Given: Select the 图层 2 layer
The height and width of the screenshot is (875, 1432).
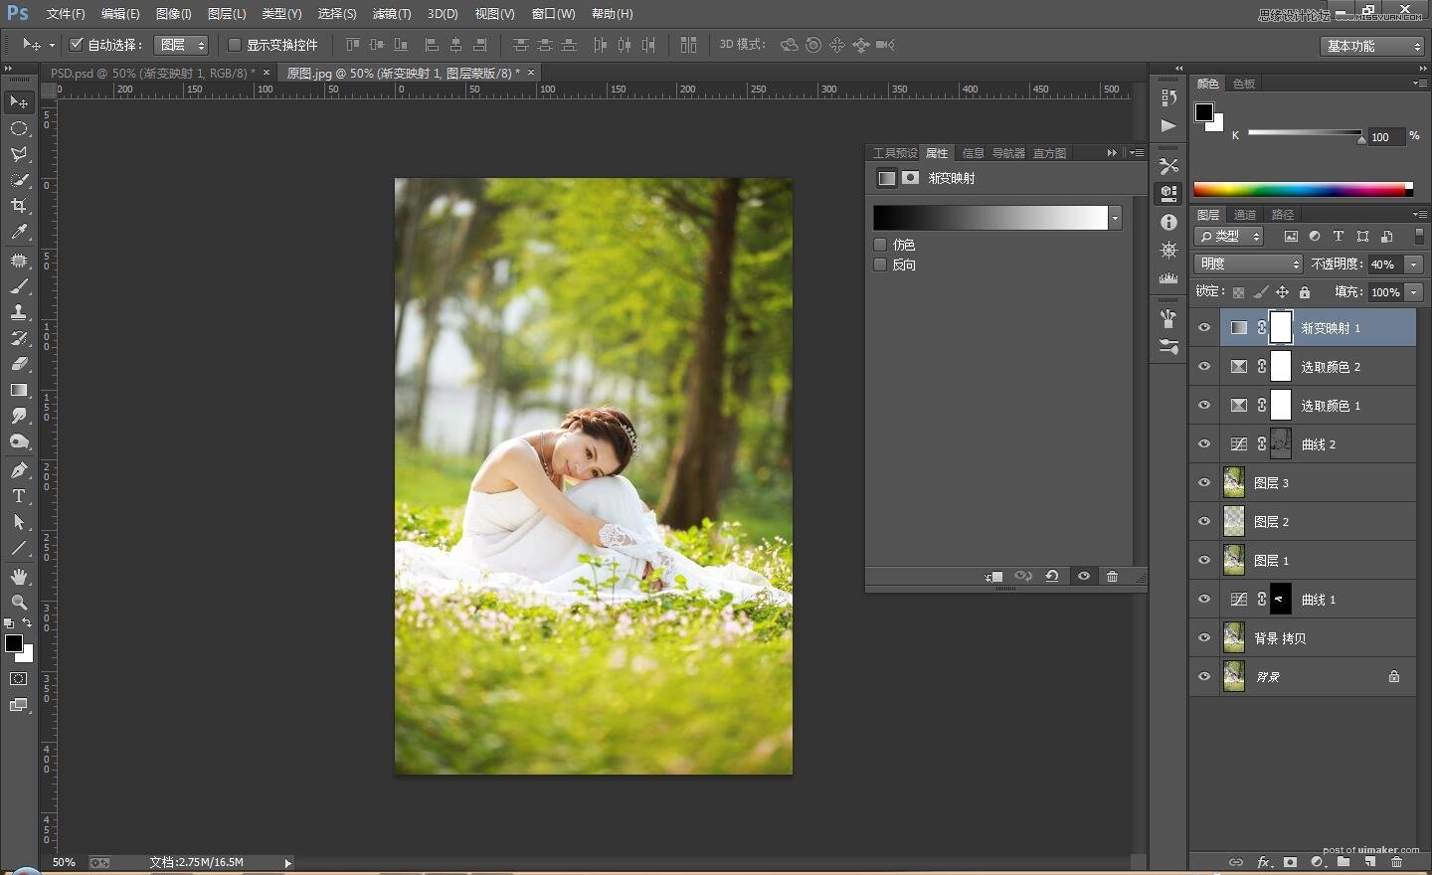Looking at the screenshot, I should [x=1318, y=522].
